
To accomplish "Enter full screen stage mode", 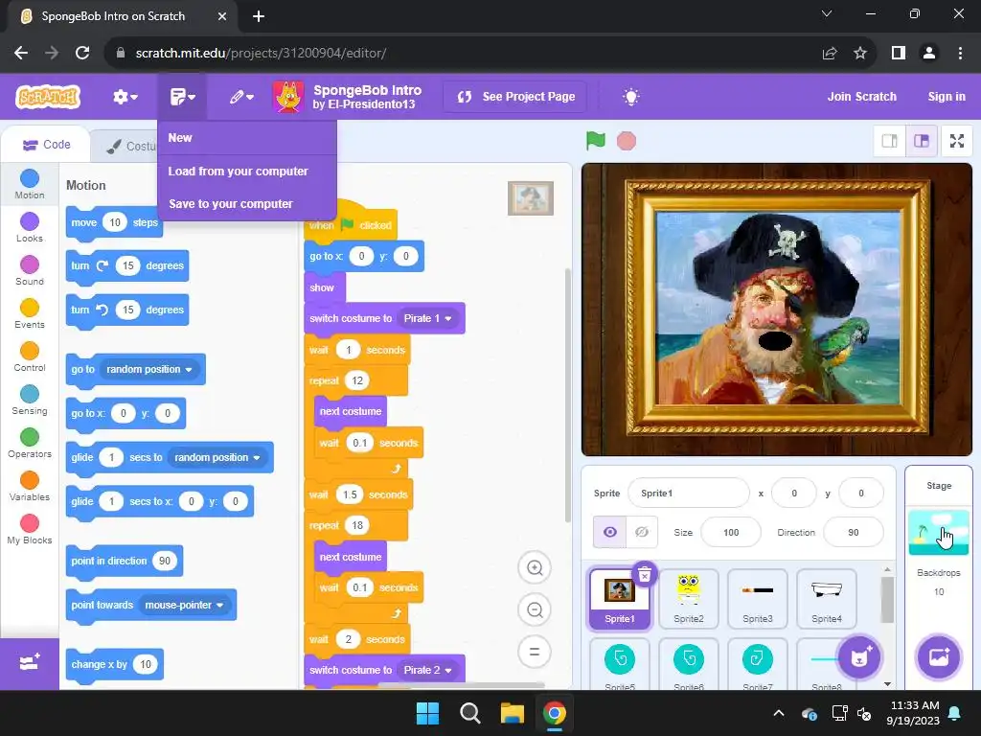I will (x=957, y=141).
